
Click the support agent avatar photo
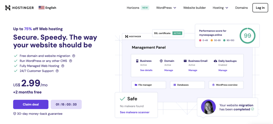(208, 107)
